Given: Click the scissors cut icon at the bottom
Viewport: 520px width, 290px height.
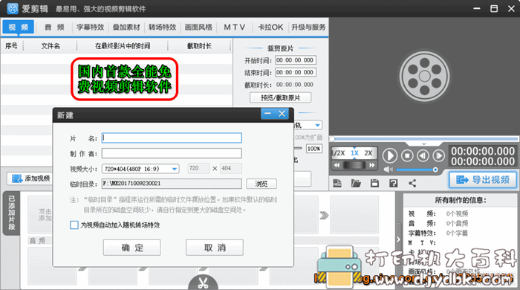Looking at the screenshot, I should click(203, 283).
